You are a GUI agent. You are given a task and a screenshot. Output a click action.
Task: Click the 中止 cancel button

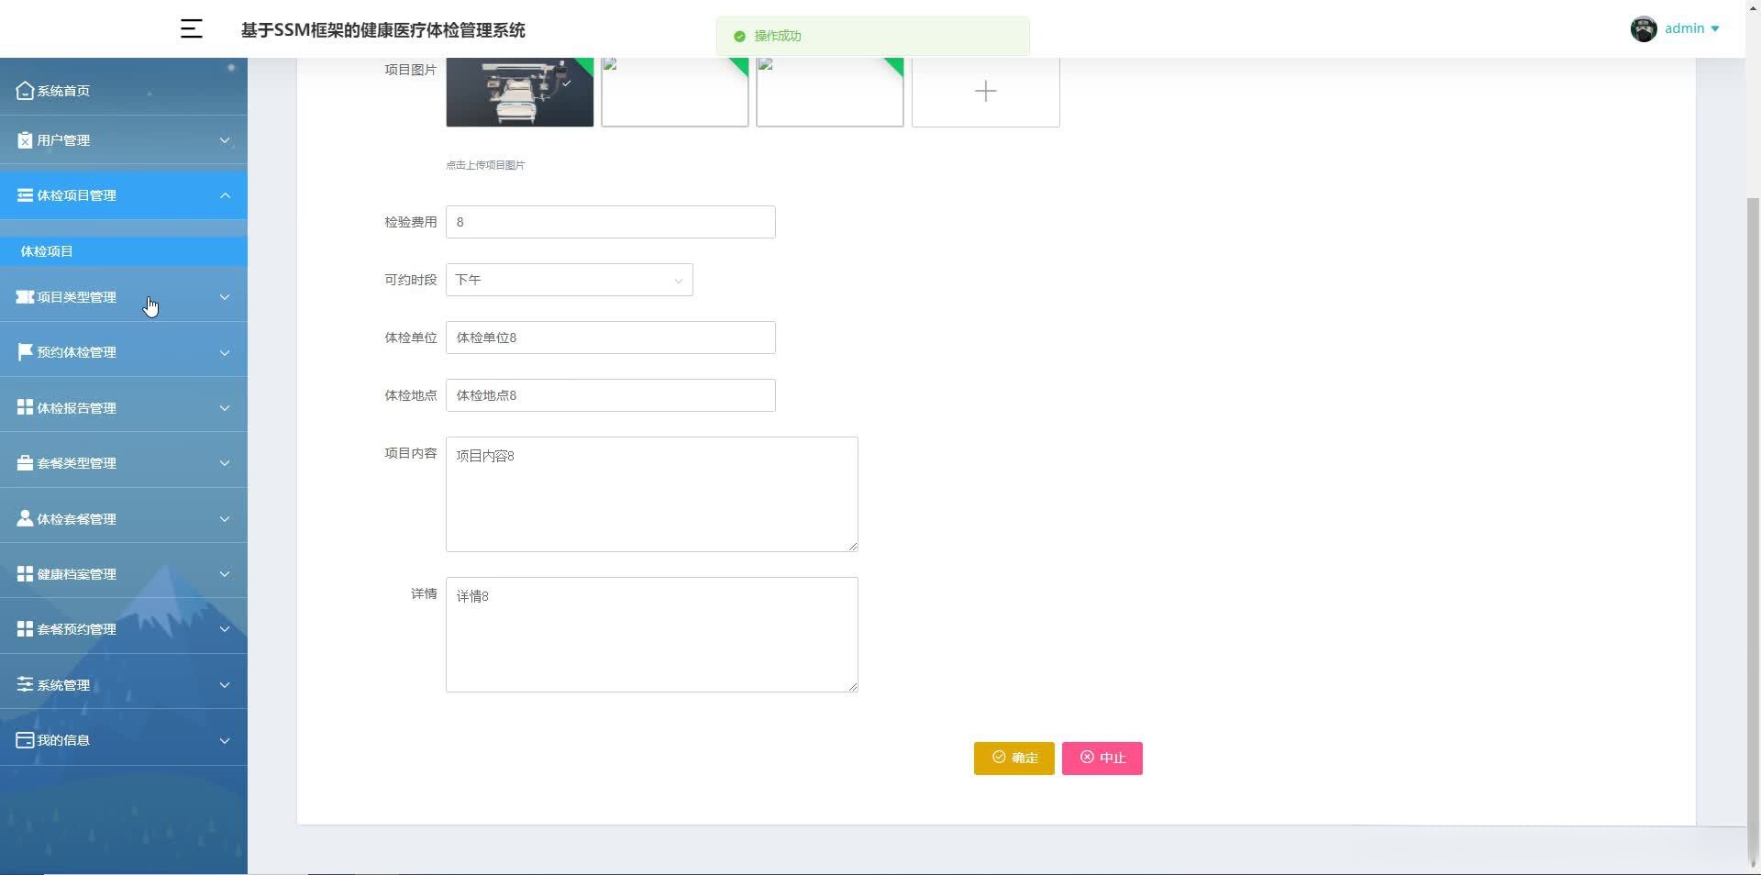[1102, 759]
